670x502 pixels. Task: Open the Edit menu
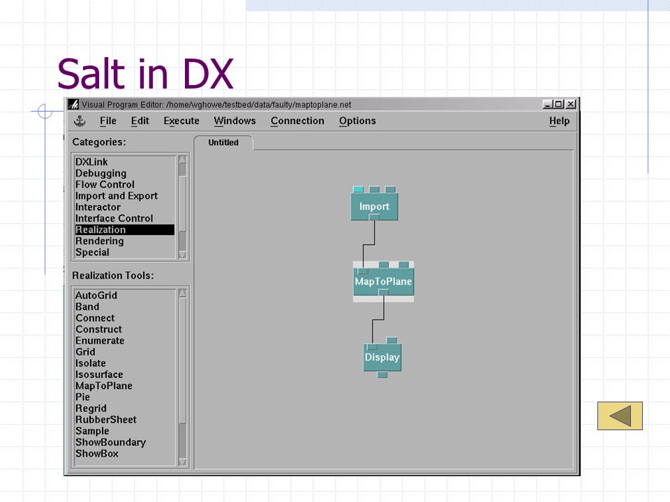coord(140,121)
